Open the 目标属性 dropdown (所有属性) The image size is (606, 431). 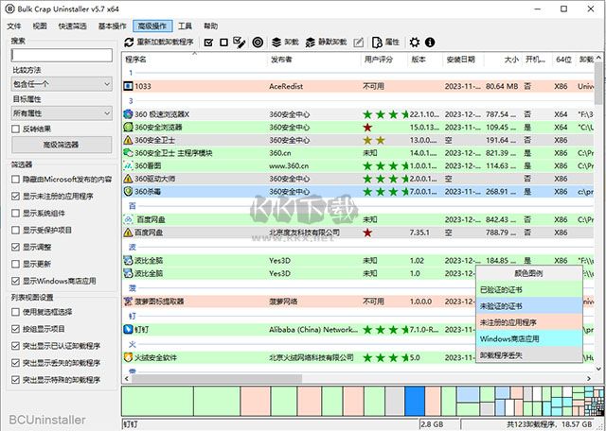tap(62, 112)
